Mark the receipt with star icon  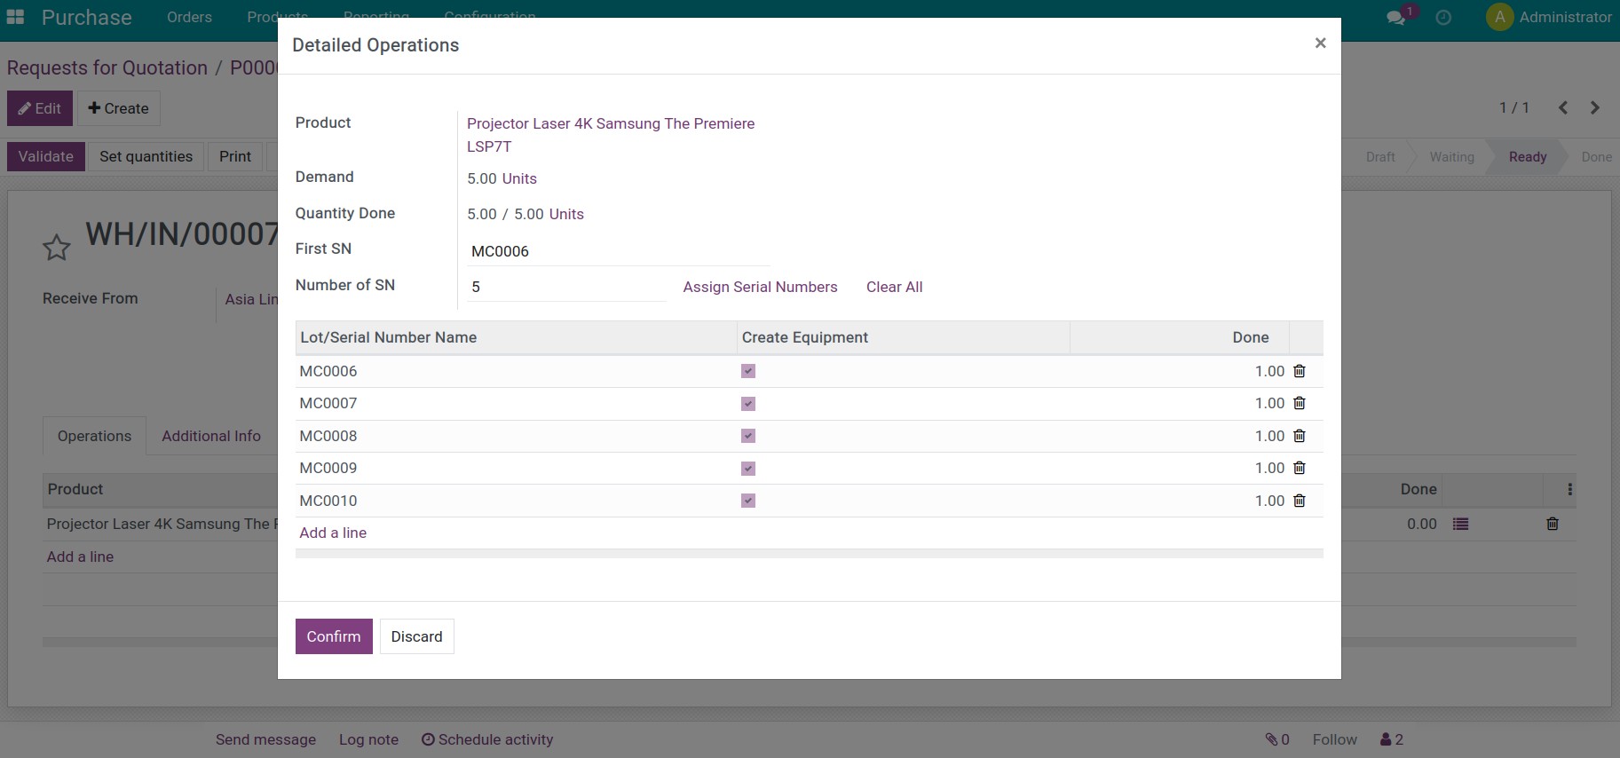coord(57,248)
